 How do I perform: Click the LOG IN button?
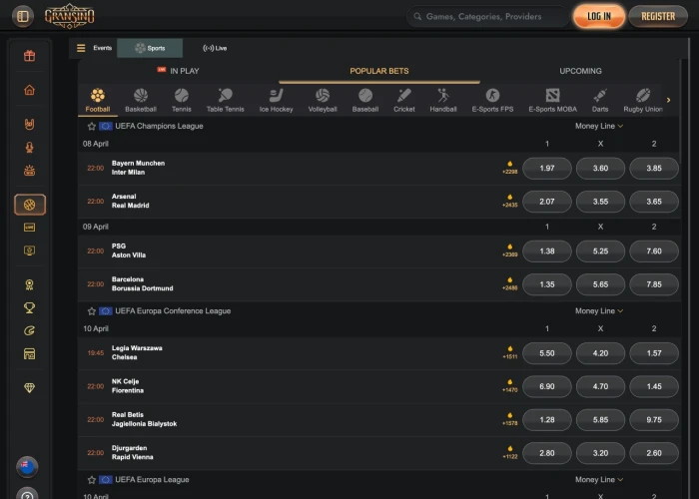(x=599, y=17)
